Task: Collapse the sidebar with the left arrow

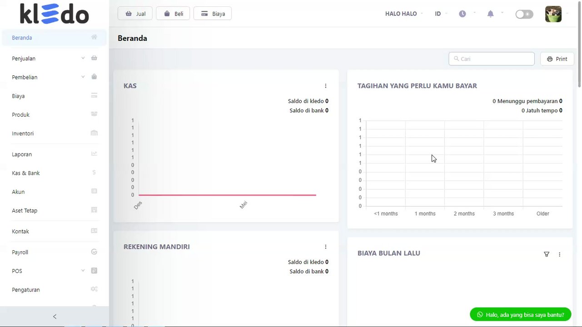Action: (55, 317)
